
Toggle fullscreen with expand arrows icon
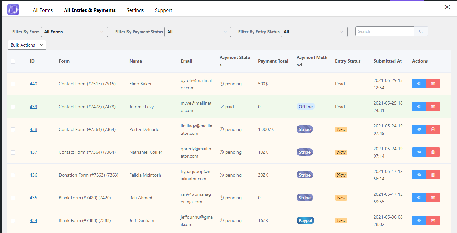[x=447, y=7]
